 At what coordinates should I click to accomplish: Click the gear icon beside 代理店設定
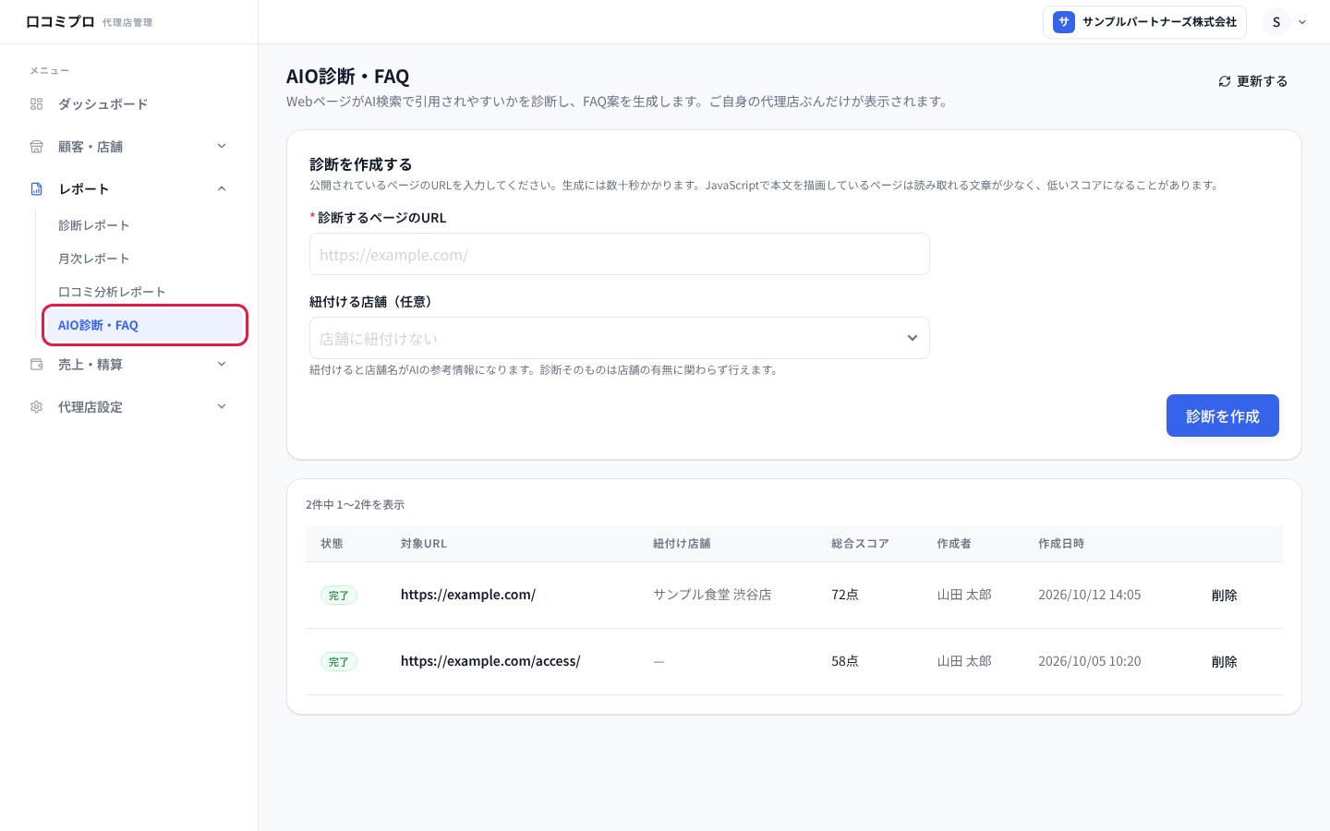37,407
